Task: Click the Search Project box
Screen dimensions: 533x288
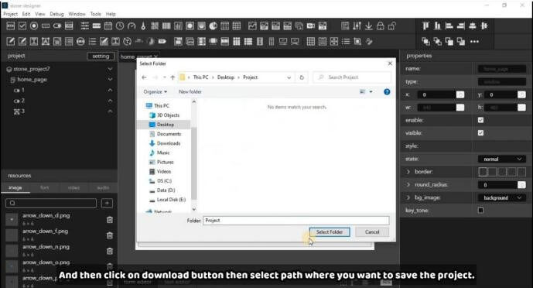Action: tap(352, 77)
